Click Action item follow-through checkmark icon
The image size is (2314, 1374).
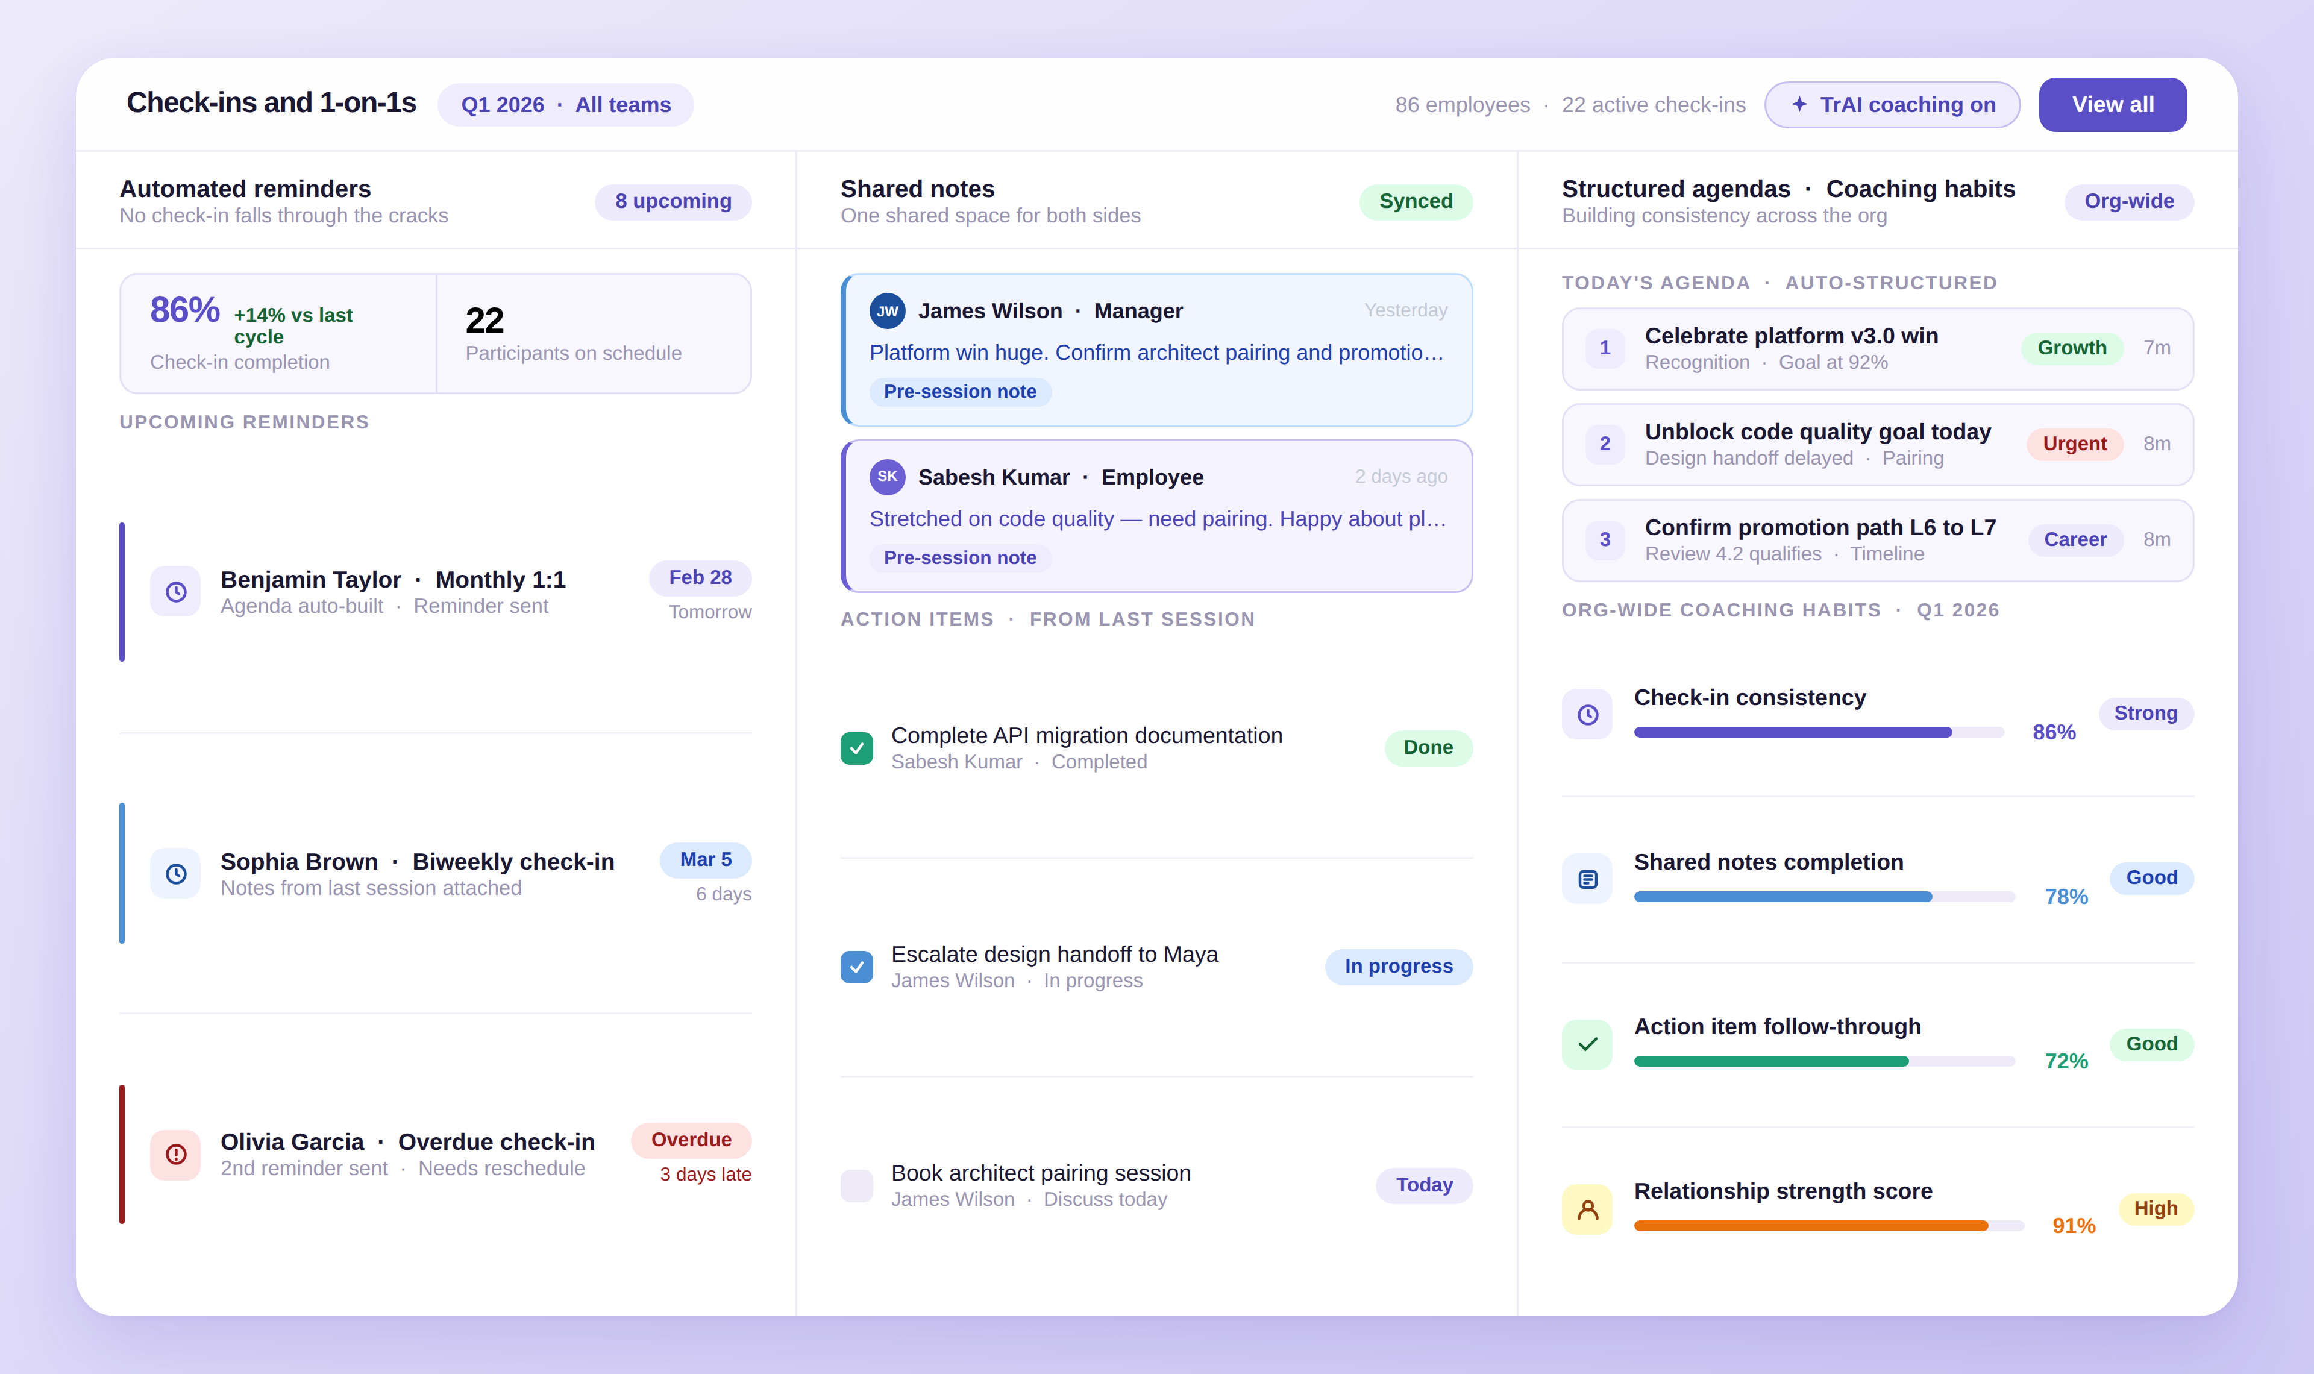coord(1587,1044)
